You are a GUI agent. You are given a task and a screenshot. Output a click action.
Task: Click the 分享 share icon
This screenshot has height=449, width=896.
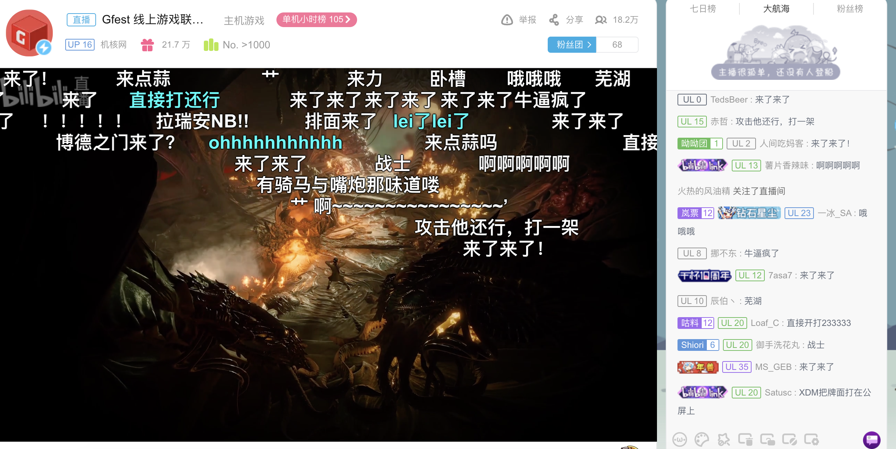click(x=554, y=20)
